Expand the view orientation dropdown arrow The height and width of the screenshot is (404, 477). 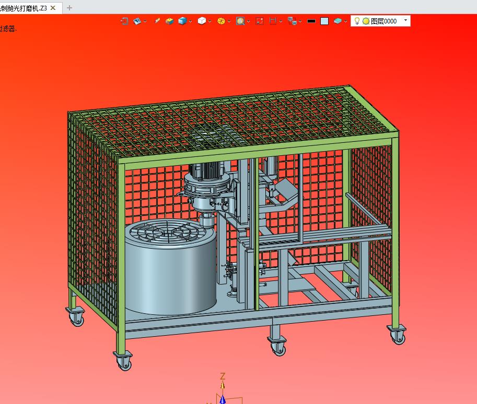[145, 21]
